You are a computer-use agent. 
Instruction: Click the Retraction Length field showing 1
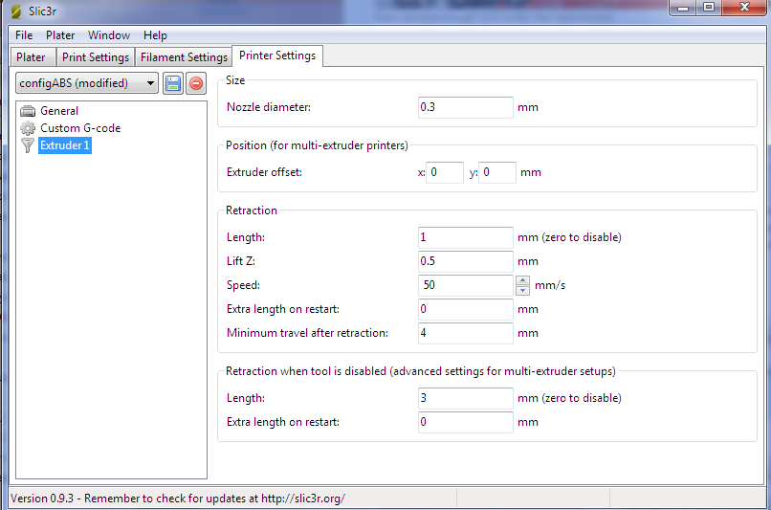(465, 237)
